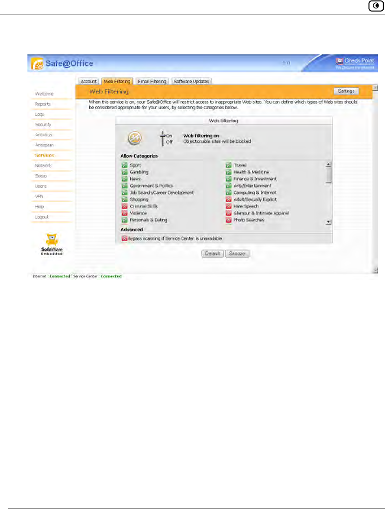Open the Account tab
Screen dimensions: 385x509
point(89,81)
